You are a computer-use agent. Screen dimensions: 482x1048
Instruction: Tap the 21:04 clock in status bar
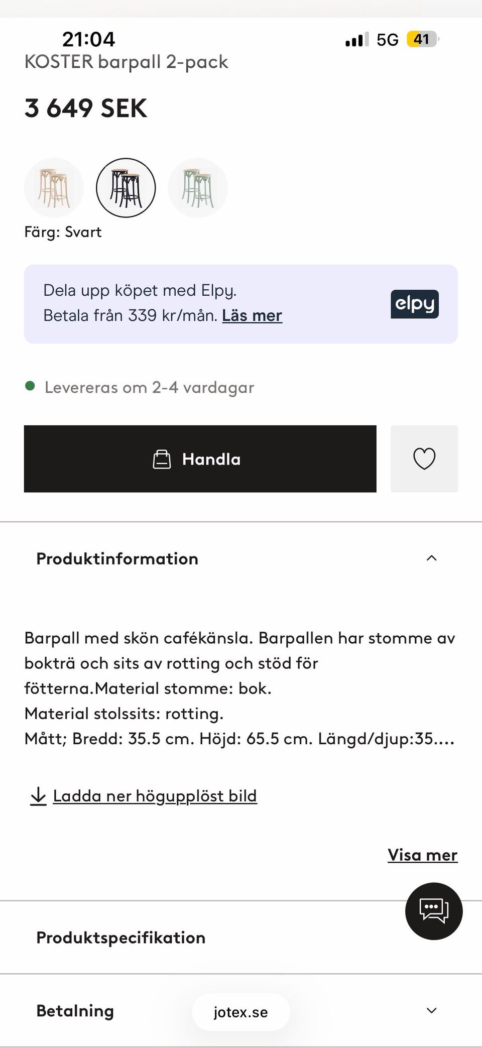[88, 39]
